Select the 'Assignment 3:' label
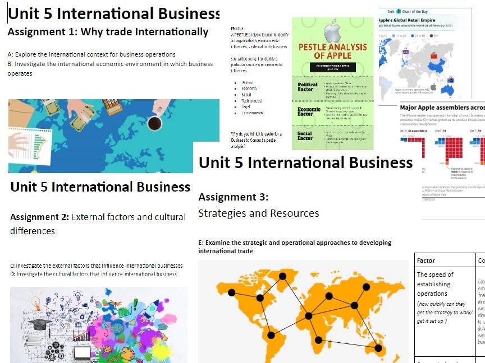Viewport: 485px width, 363px height. click(x=233, y=197)
